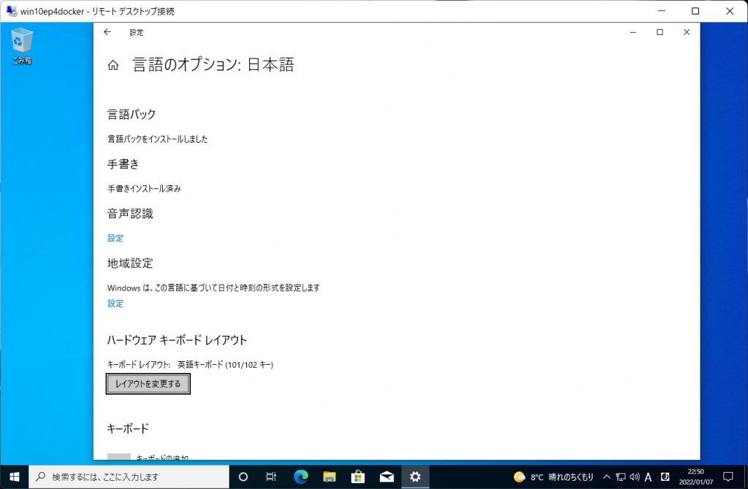Click the レイアウトを変更する button
The image size is (748, 489).
click(x=148, y=384)
